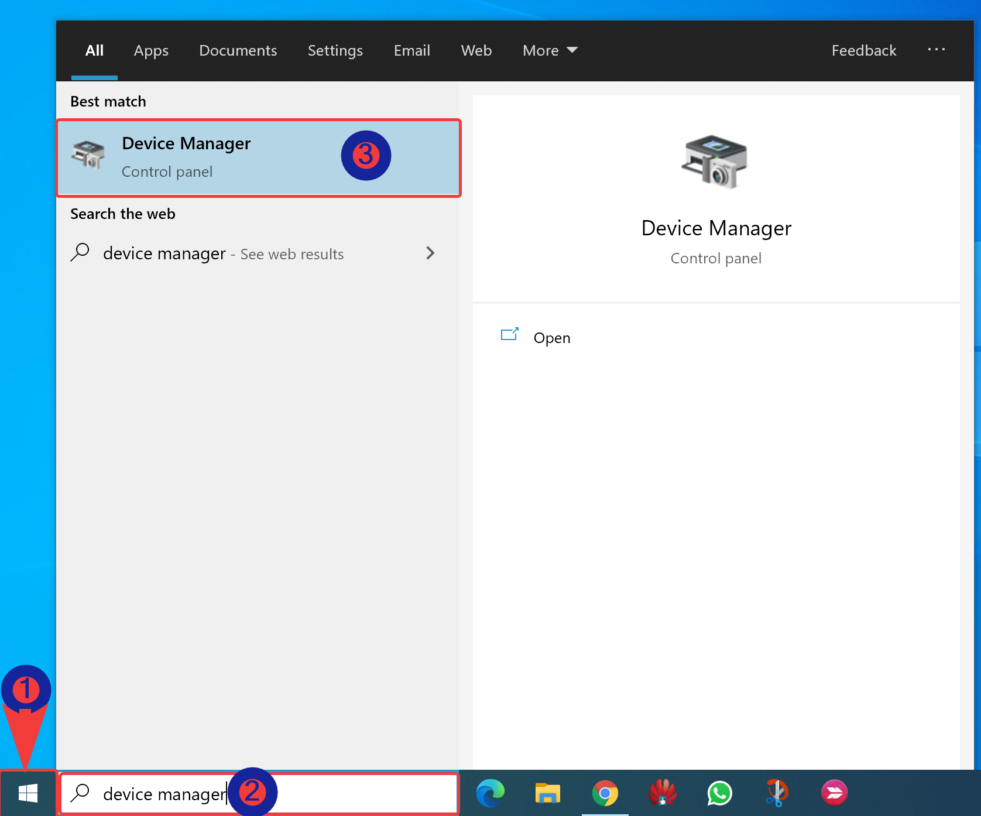Screen dimensions: 981x816
Task: Switch to Google Chrome in taskbar
Action: (605, 793)
